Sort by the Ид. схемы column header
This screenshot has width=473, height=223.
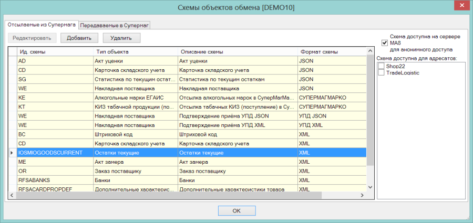pyautogui.click(x=55, y=51)
